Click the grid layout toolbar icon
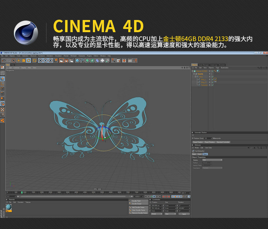Screen dimensions: 268x229 [x=130, y=60]
